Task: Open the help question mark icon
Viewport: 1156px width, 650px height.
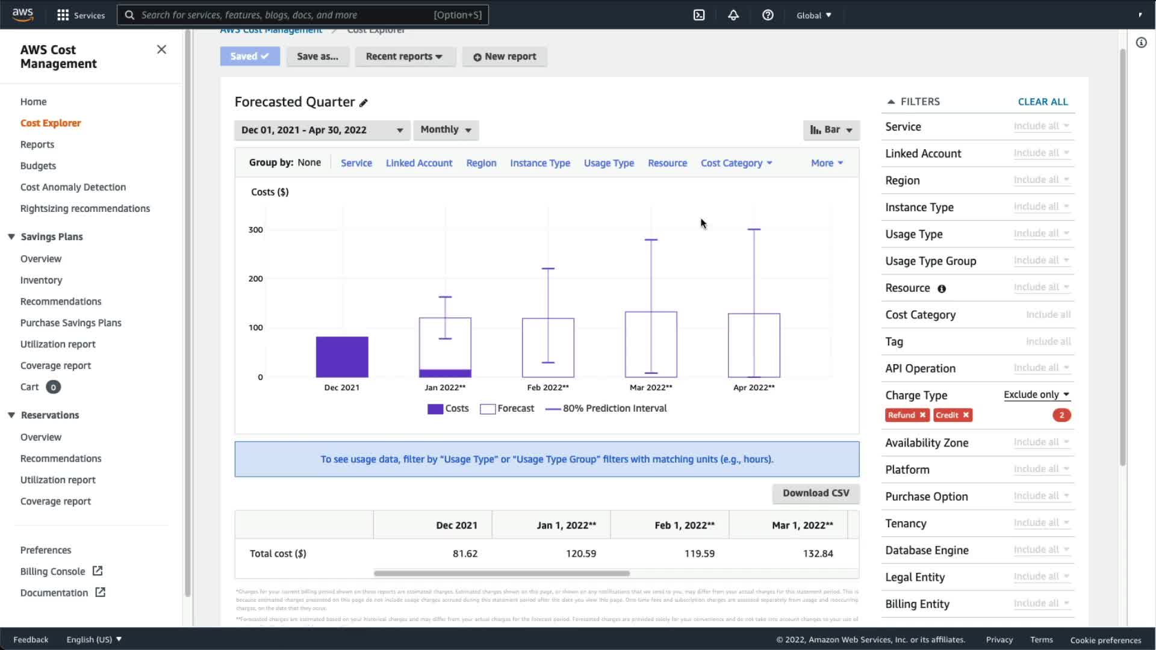Action: (768, 15)
